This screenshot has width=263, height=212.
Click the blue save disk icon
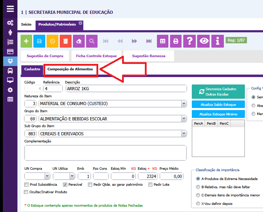[x=40, y=41]
